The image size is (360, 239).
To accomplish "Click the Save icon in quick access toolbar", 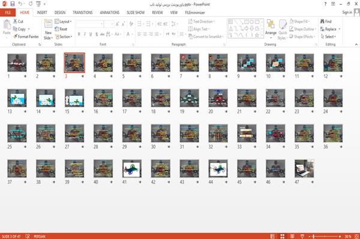I will [x=13, y=4].
